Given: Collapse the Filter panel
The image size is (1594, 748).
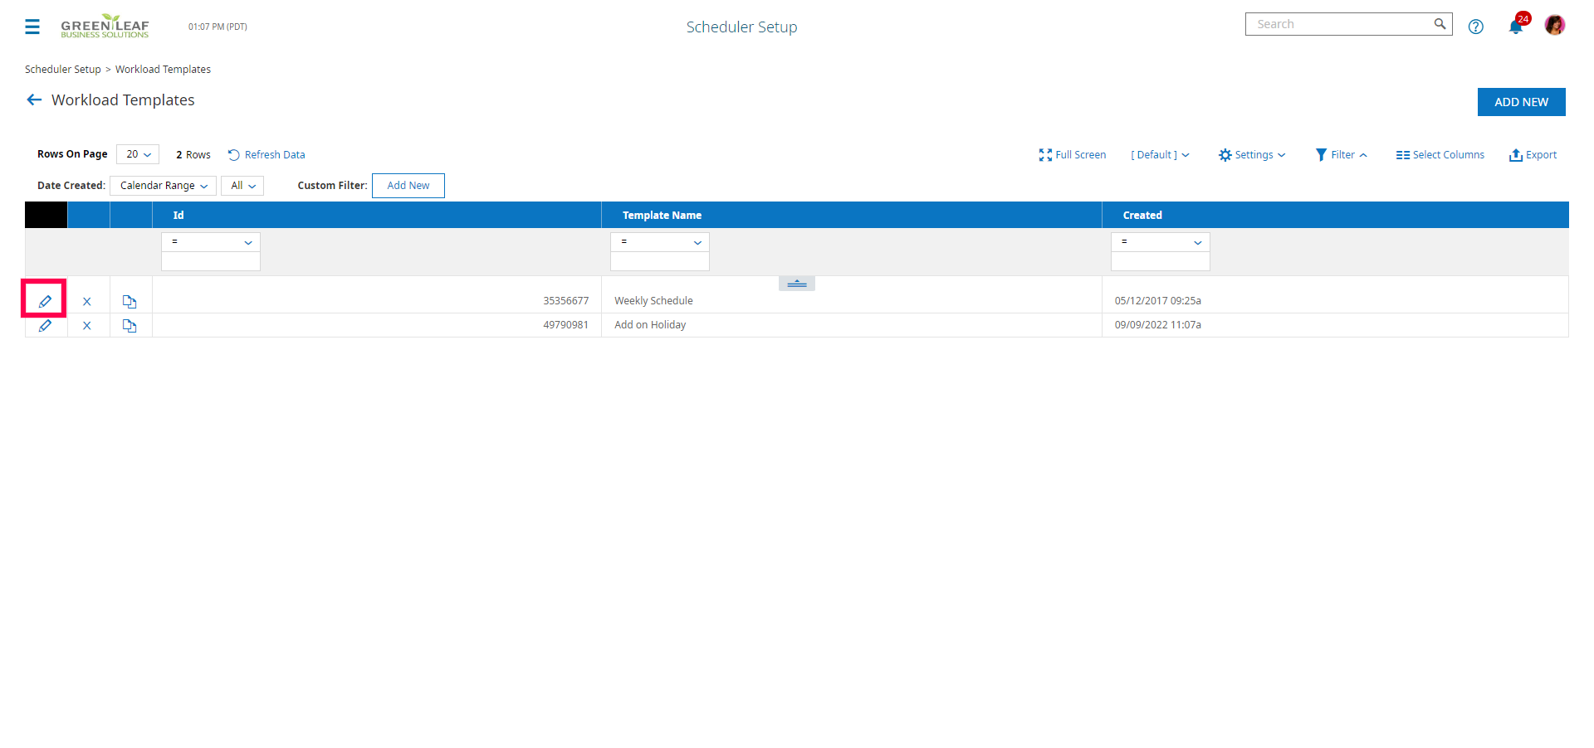Looking at the screenshot, I should click(x=1341, y=155).
